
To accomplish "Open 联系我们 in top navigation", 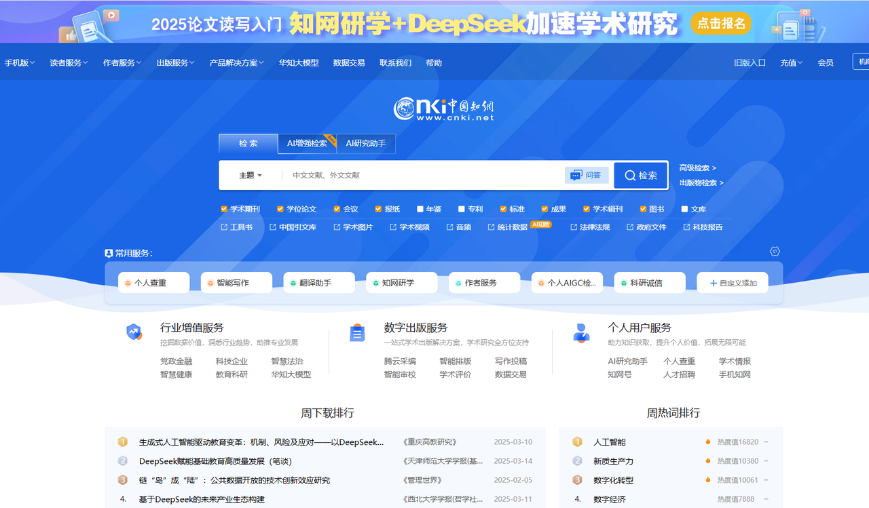I will tap(396, 62).
